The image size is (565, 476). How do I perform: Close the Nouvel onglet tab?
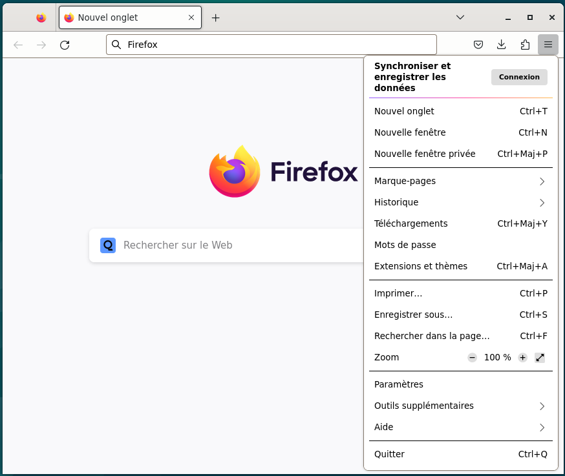coord(191,17)
